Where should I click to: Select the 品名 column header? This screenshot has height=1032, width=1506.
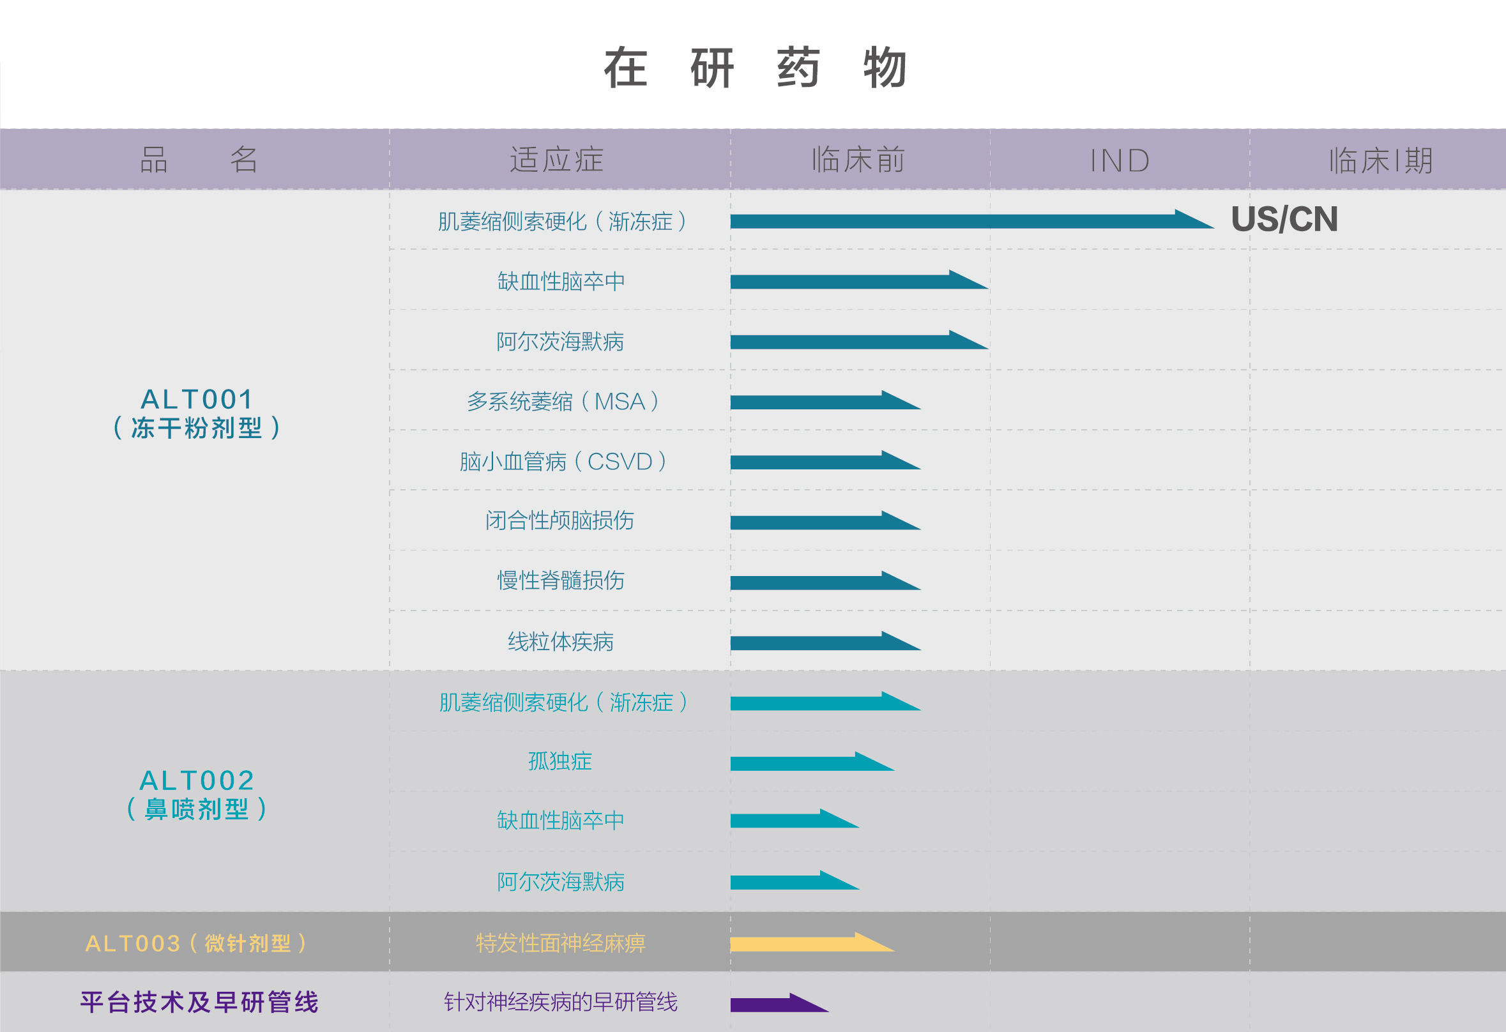click(x=197, y=160)
